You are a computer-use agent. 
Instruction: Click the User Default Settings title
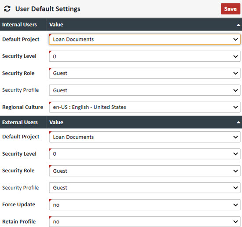pos(48,9)
